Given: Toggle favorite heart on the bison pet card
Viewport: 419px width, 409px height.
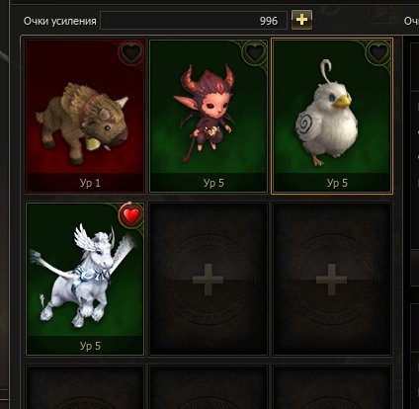Looking at the screenshot, I should [x=130, y=51].
